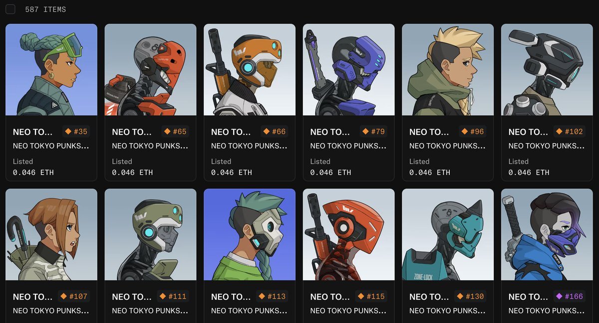Screen dimensions: 599x323
Task: Click the orange rarity badge #96
Action: [x=472, y=132]
